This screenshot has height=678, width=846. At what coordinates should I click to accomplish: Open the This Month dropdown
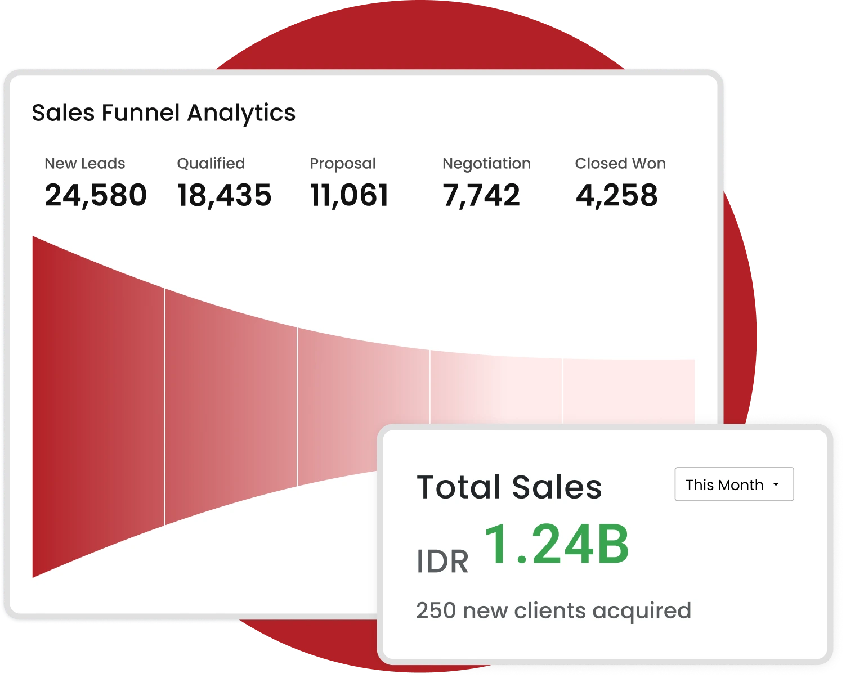coord(733,484)
